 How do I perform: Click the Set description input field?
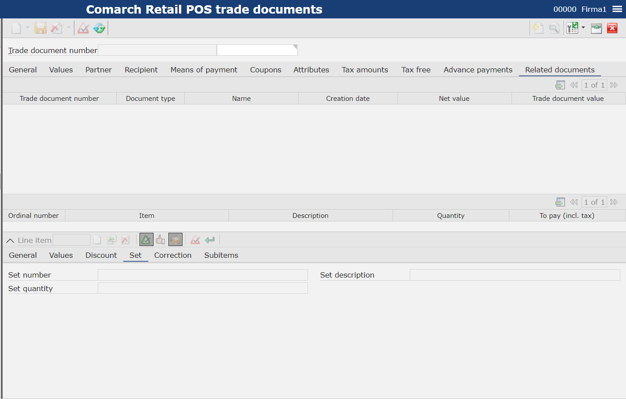(x=515, y=275)
